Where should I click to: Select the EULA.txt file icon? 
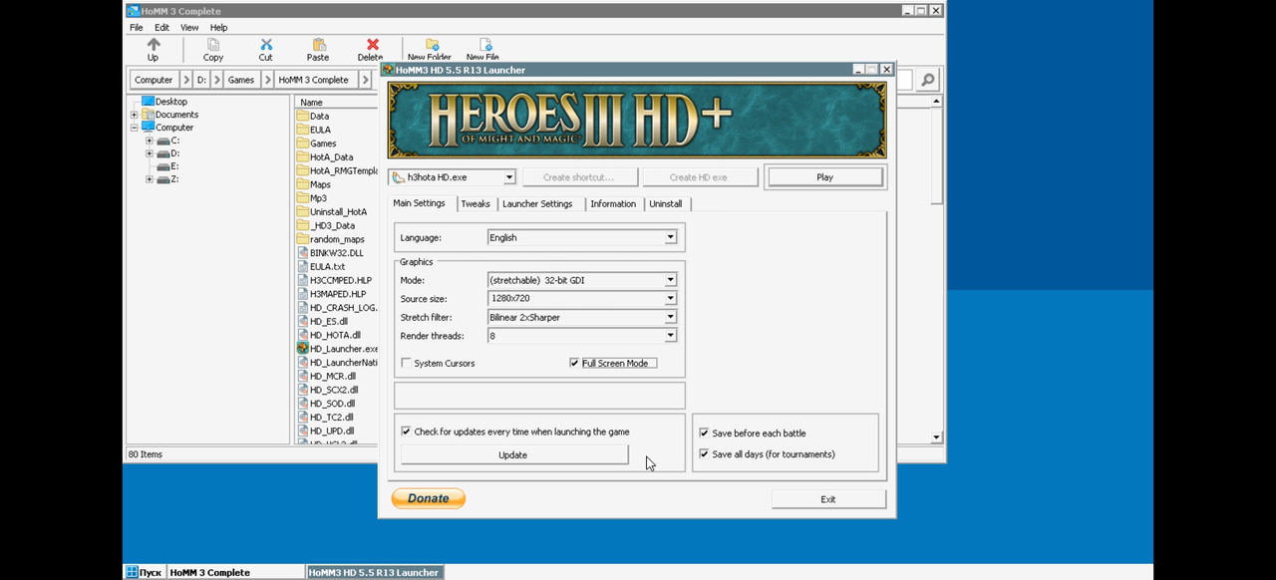pyautogui.click(x=303, y=267)
